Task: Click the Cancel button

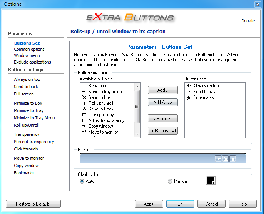Action: 212,204
